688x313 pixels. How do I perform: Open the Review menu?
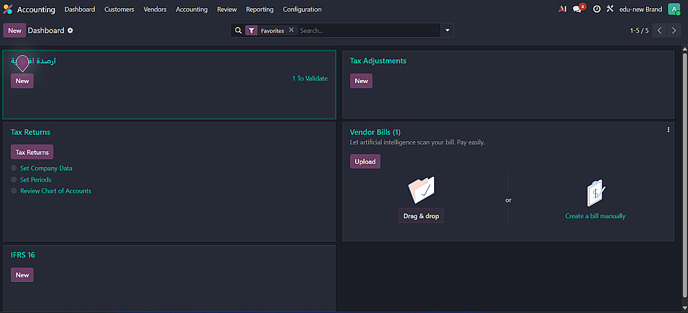(227, 9)
